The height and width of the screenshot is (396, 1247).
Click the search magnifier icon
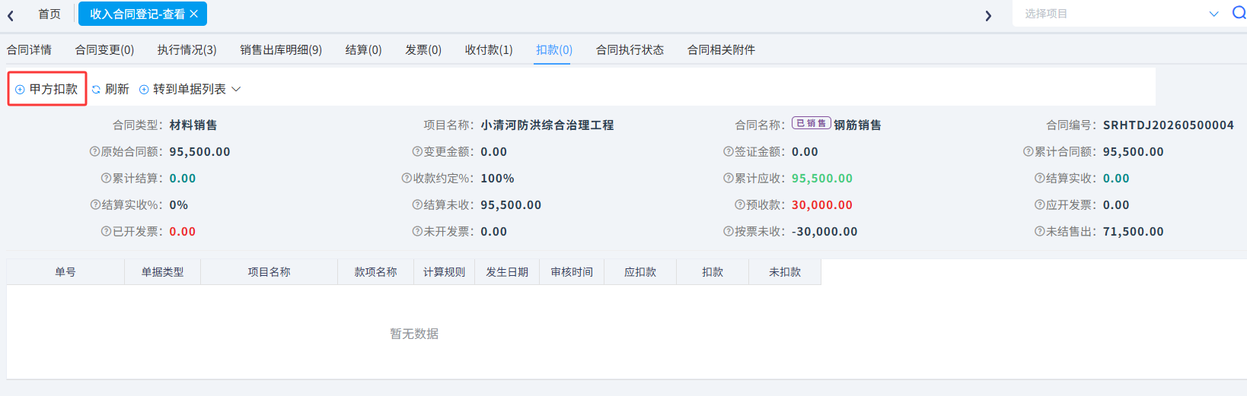pos(1239,13)
